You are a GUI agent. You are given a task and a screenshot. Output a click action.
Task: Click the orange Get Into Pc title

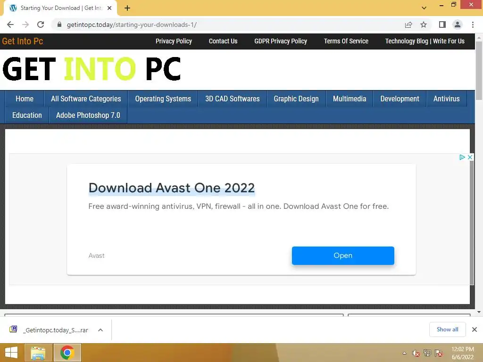coord(23,41)
